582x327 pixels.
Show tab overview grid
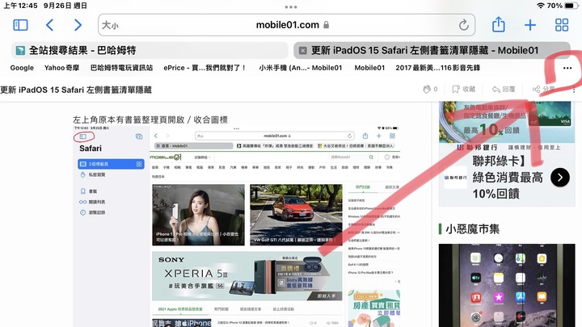[x=562, y=25]
